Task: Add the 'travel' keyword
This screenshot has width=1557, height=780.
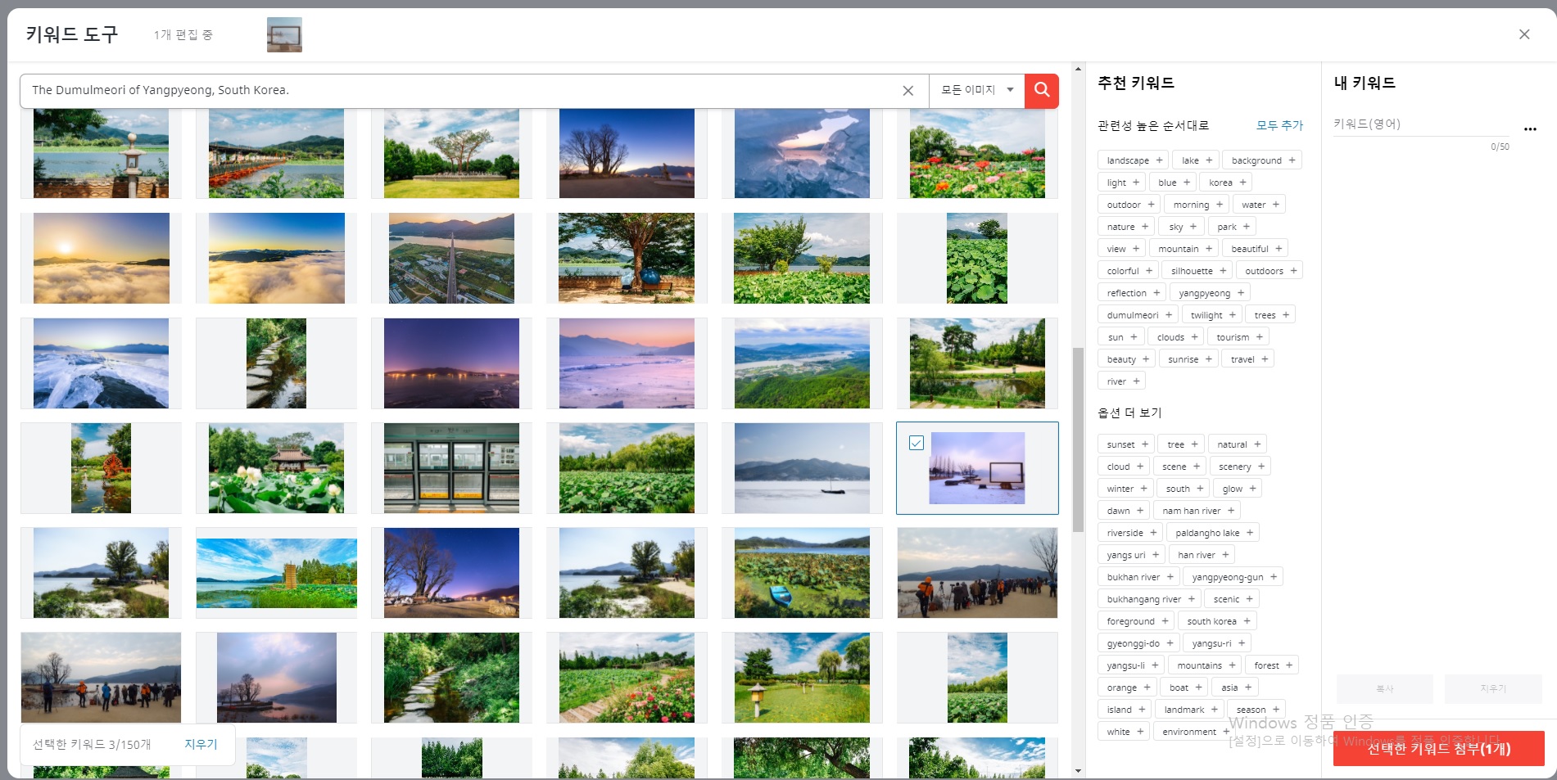Action: pos(1247,359)
